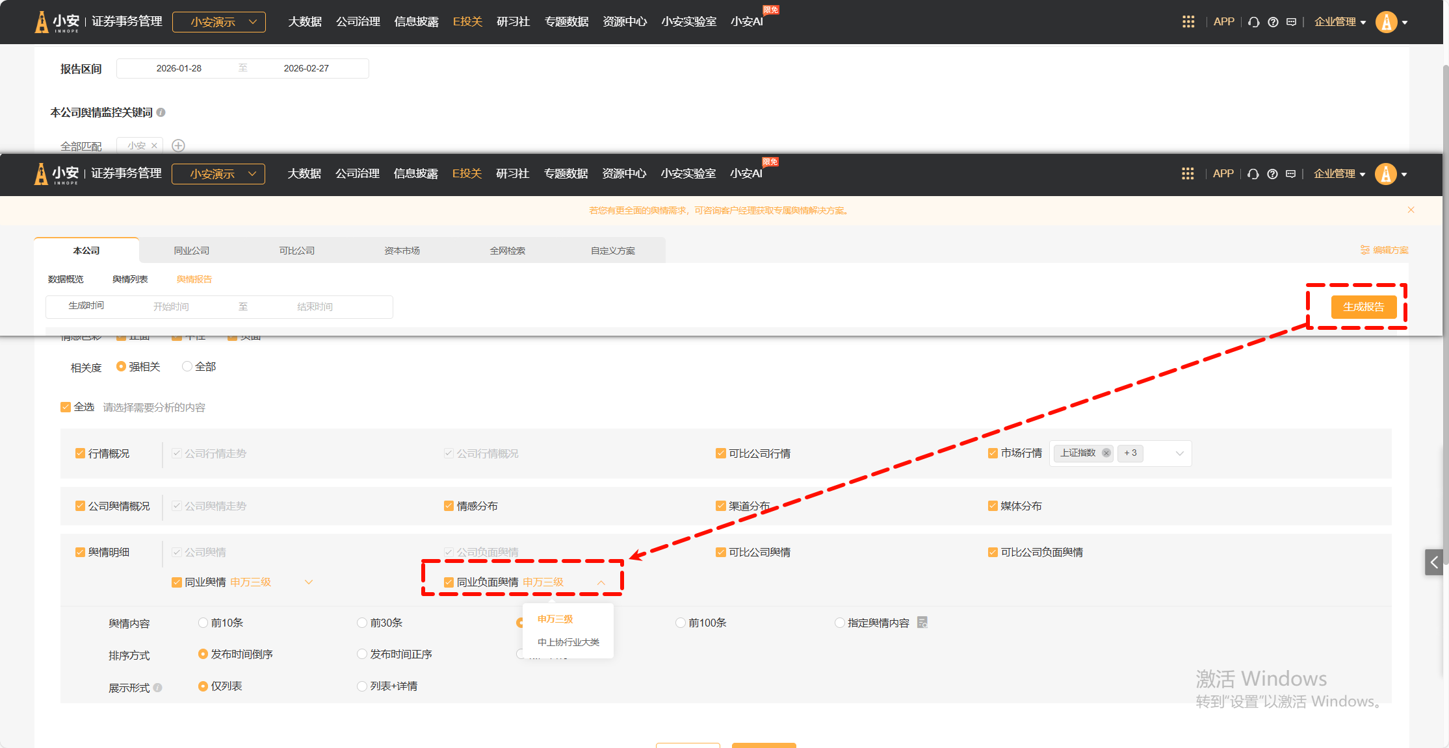This screenshot has height=748, width=1449.
Task: Open the app grid icon in lower header
Action: click(x=1187, y=173)
